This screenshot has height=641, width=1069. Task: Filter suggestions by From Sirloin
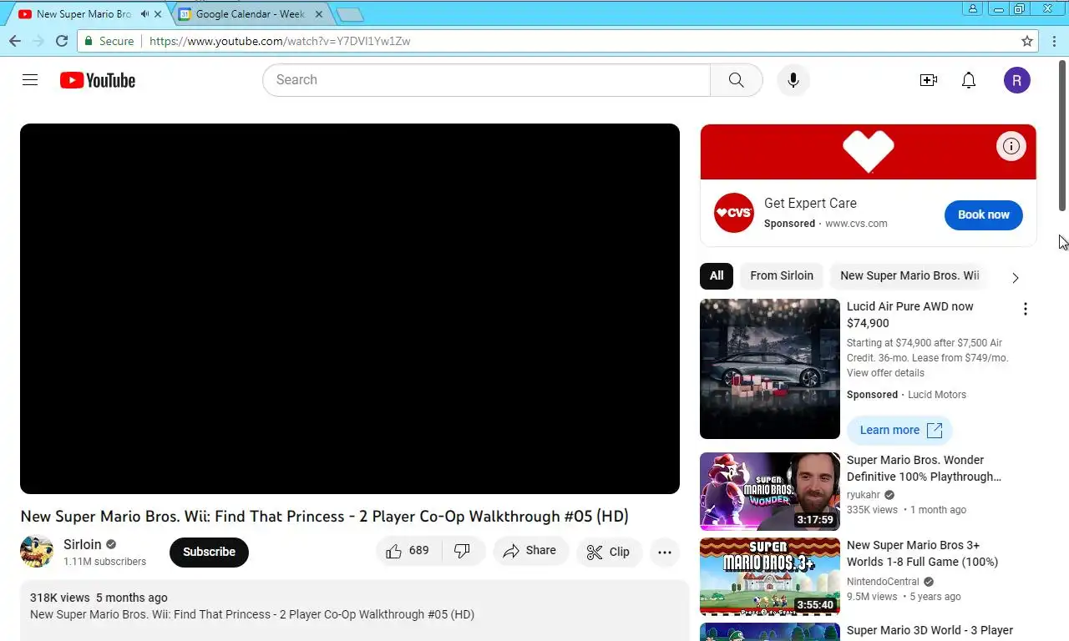[x=782, y=275]
